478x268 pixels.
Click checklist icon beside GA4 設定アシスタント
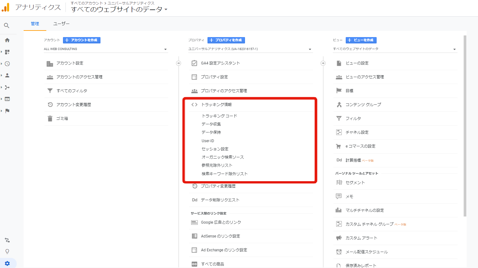194,63
